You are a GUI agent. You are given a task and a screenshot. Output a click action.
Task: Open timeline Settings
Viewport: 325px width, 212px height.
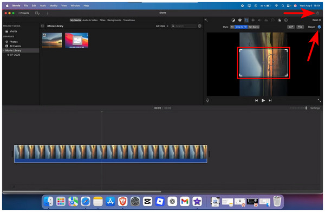point(315,108)
